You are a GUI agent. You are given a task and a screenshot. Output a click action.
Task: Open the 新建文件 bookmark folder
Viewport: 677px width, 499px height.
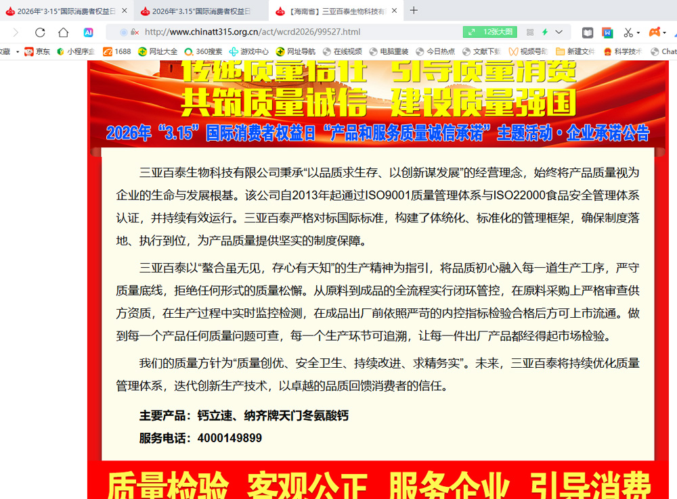575,51
